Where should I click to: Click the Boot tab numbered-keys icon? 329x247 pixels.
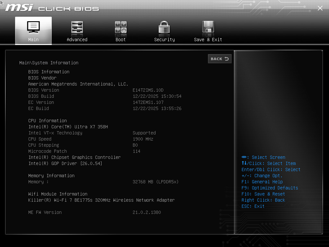(121, 27)
